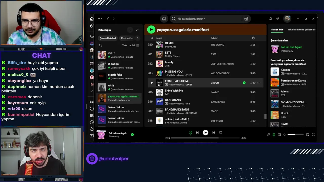The height and width of the screenshot is (182, 324).
Task: Play 'COME BACK HOME' using its row play icon
Action: point(152,83)
